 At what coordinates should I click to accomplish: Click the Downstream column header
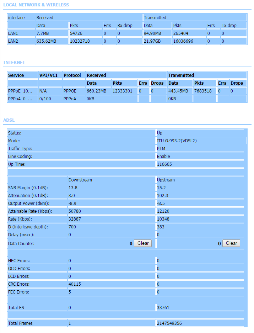pos(112,180)
